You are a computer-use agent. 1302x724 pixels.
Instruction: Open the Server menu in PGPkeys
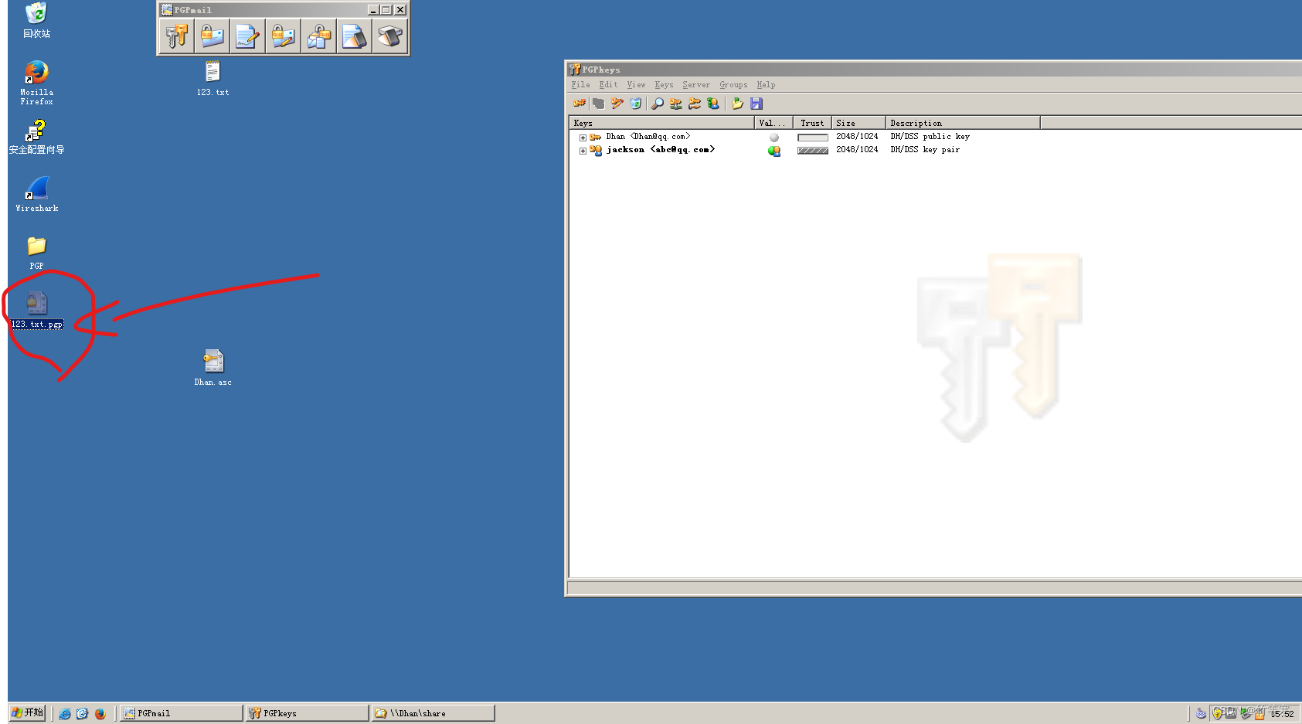click(x=695, y=85)
